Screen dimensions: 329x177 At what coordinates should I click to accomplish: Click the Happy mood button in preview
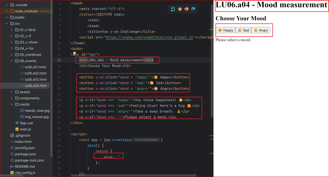point(226,30)
